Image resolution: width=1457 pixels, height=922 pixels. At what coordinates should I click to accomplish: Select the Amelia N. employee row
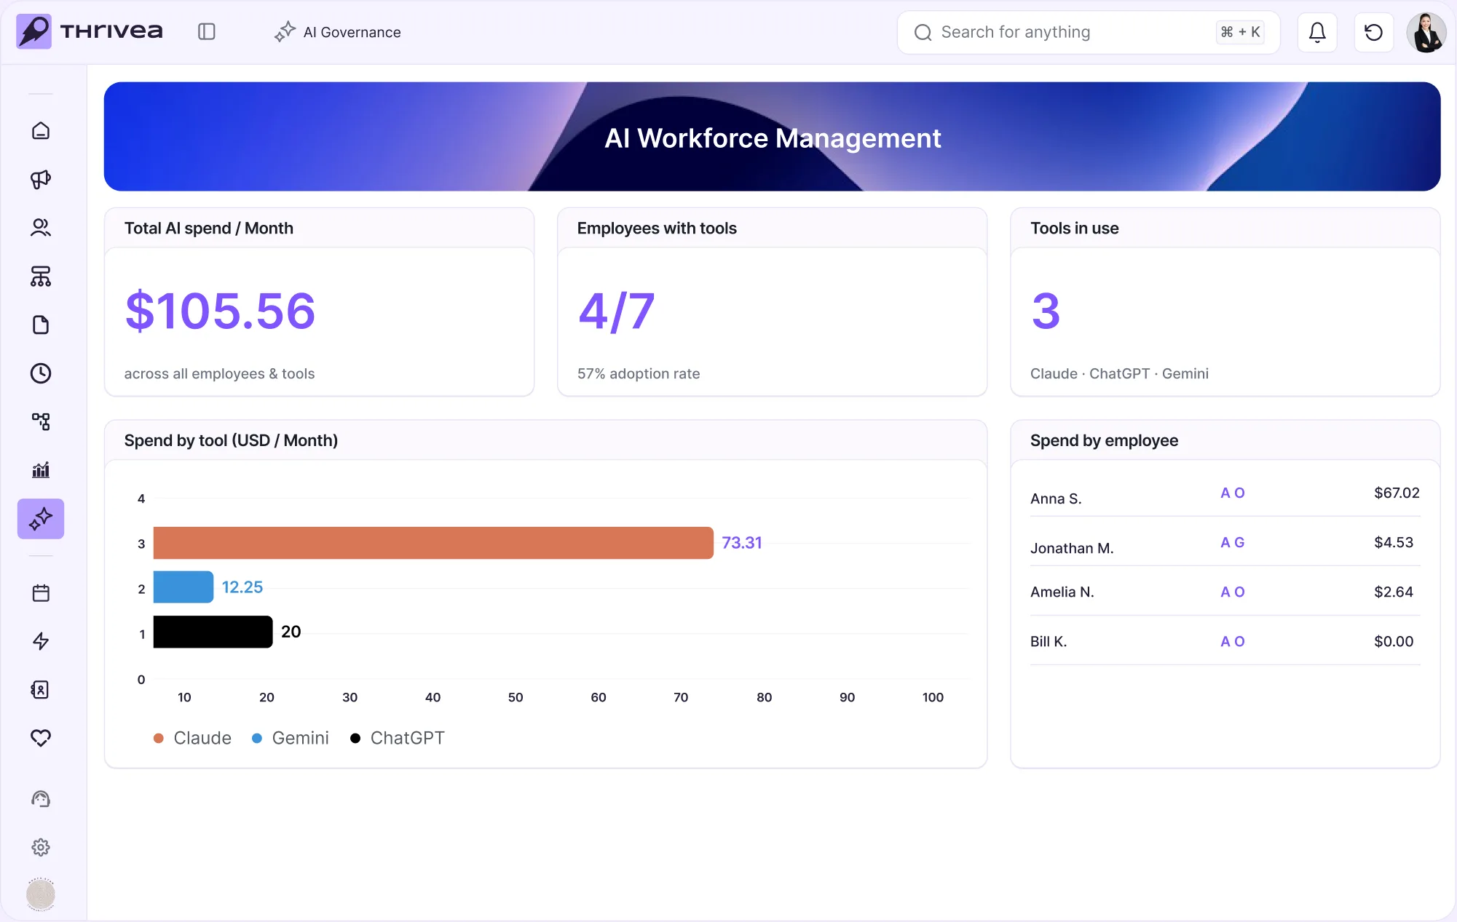pyautogui.click(x=1225, y=592)
